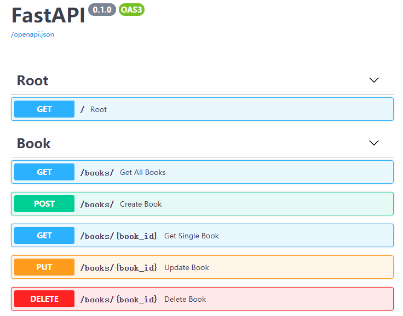Click the Book section heading
This screenshot has height=316, width=403.
tap(34, 144)
